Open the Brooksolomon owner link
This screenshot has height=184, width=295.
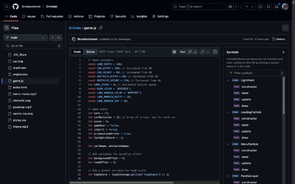coord(31,7)
